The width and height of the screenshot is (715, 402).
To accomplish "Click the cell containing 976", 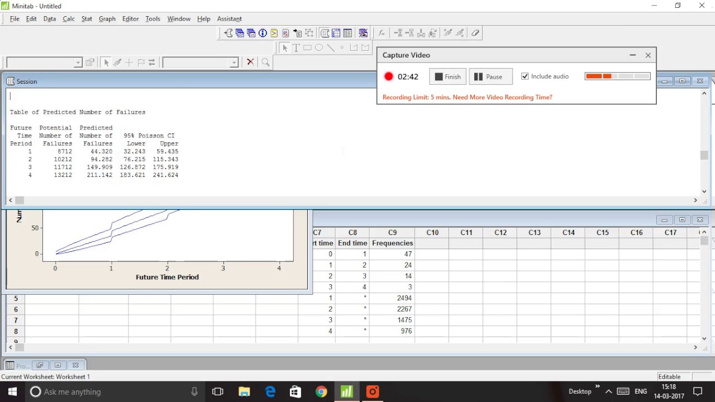I will coord(392,331).
